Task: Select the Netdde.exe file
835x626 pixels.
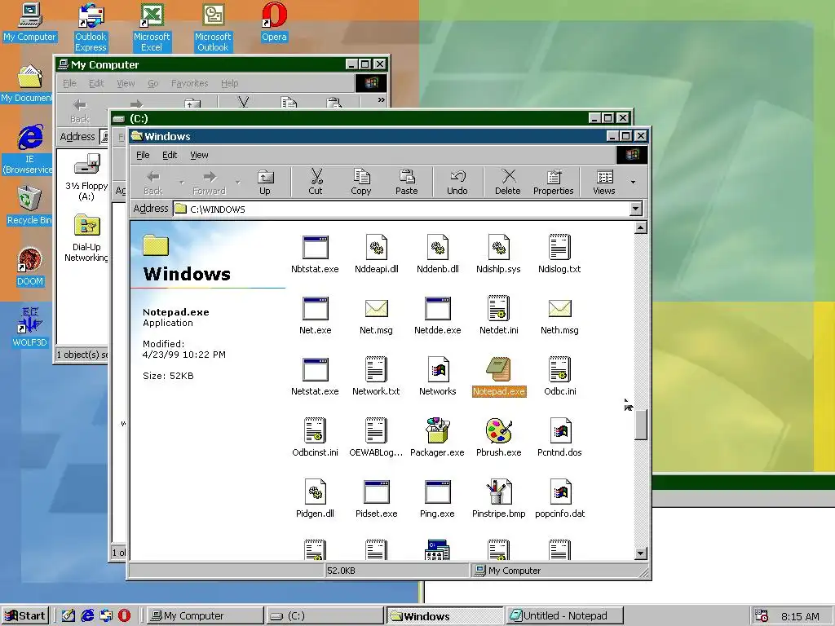Action: point(438,315)
